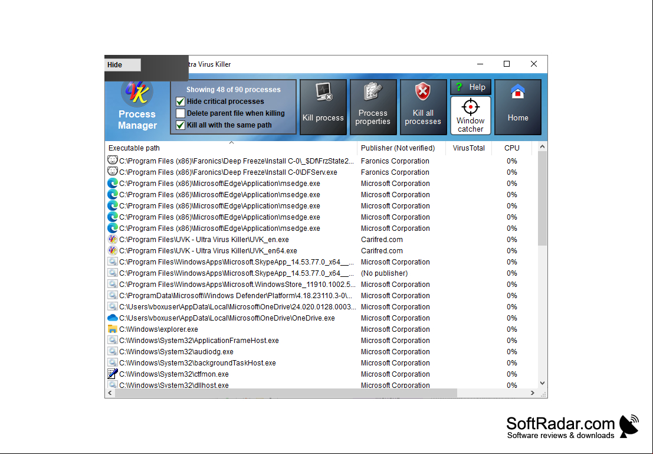Select the DFServ.exe process path
Image resolution: width=653 pixels, height=454 pixels.
[228, 172]
